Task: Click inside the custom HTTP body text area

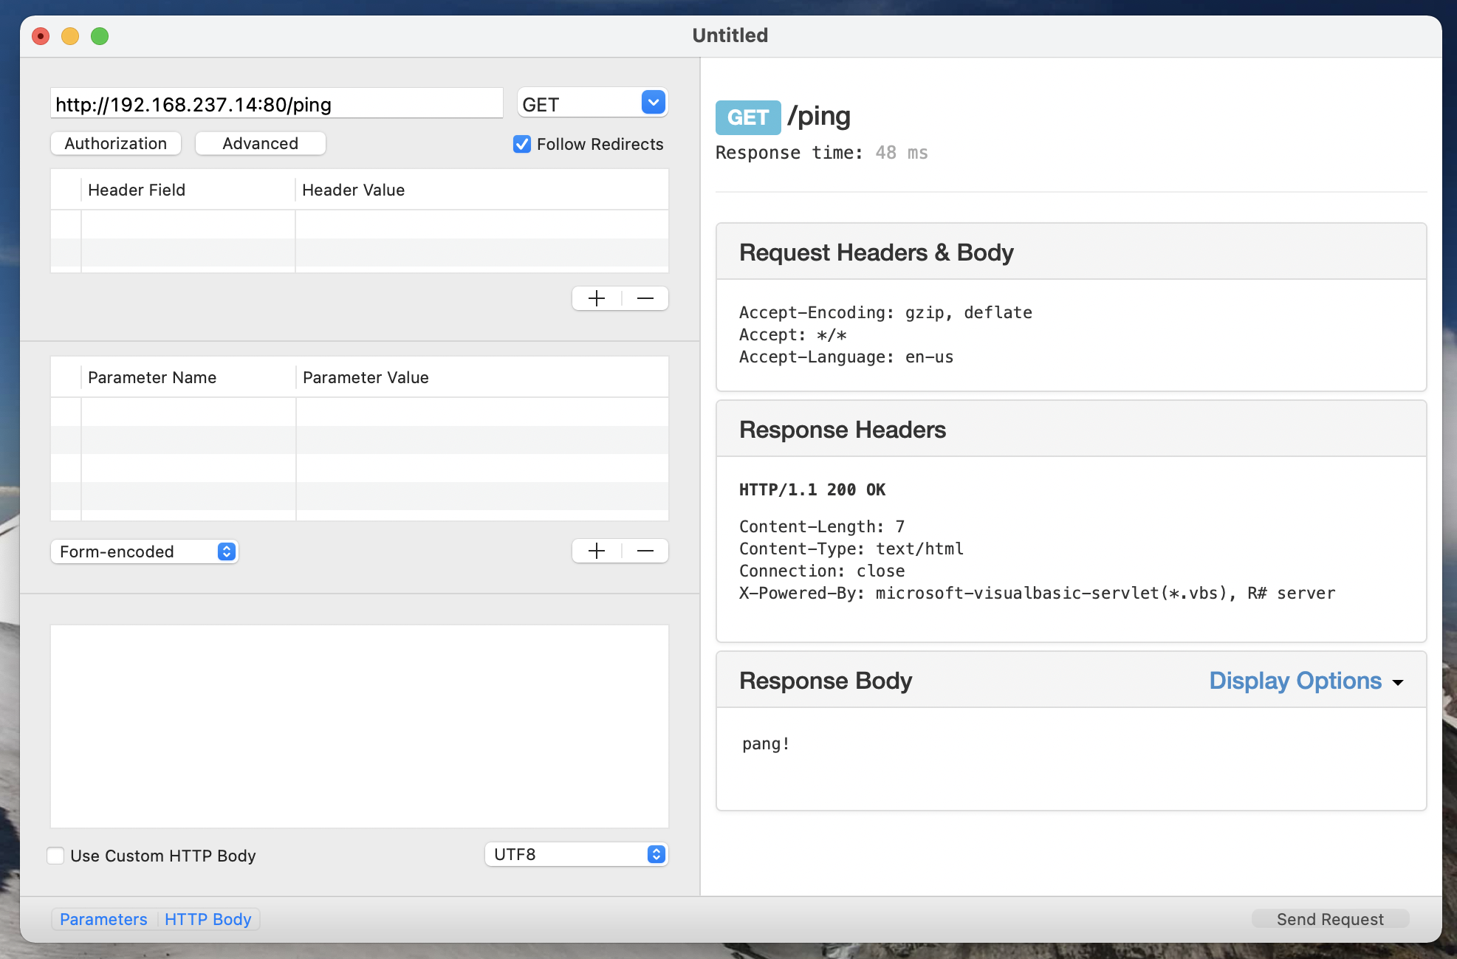Action: (360, 726)
